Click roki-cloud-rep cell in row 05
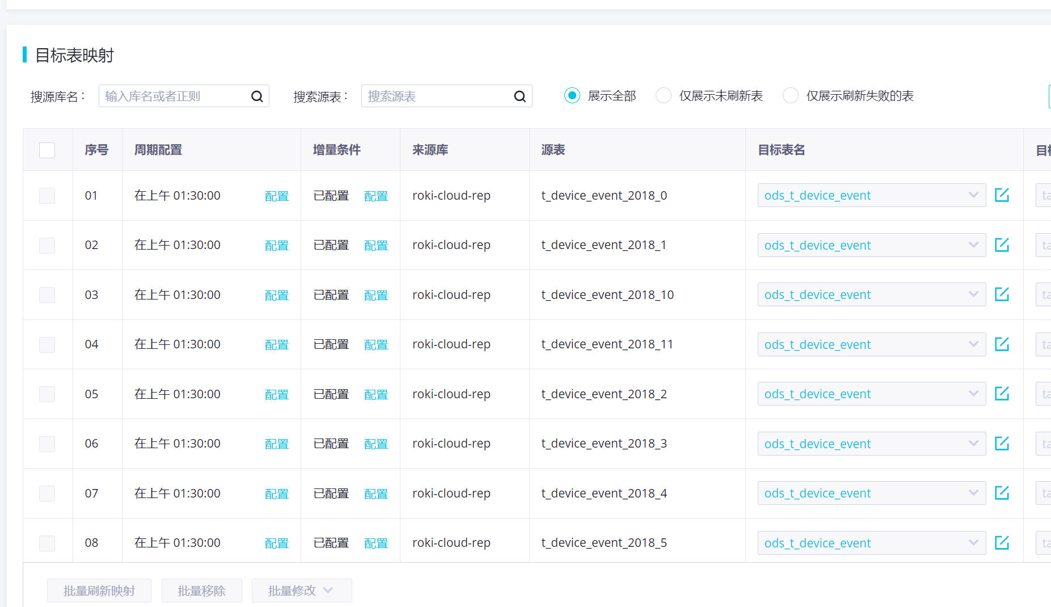Viewport: 1051px width, 607px height. pyautogui.click(x=451, y=394)
